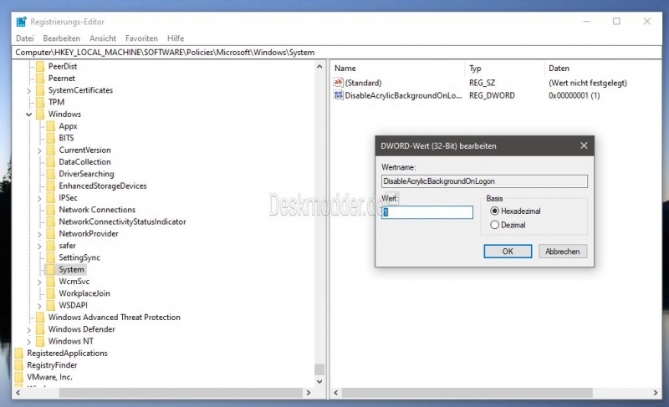669x407 pixels.
Task: Click the Registrierungs-Editor app icon in title bar
Action: coord(22,22)
